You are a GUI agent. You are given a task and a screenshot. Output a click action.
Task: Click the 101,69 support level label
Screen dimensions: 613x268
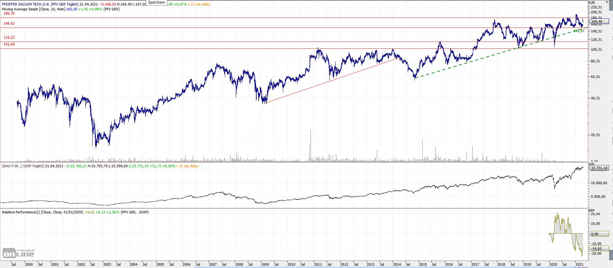point(9,44)
